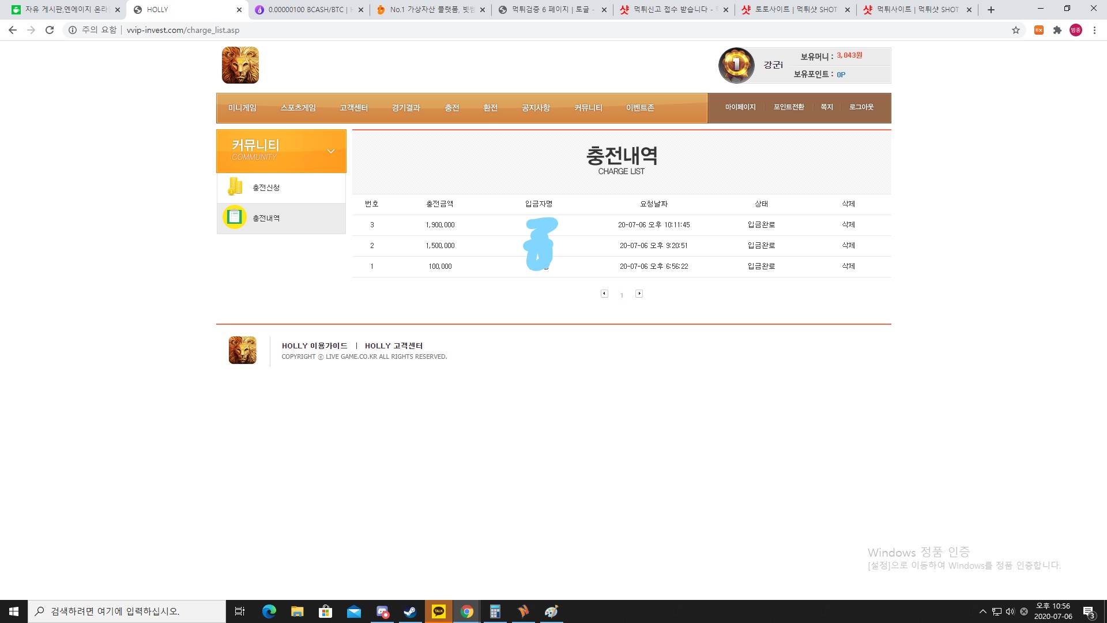
Task: Go back in browser history
Action: click(x=13, y=30)
